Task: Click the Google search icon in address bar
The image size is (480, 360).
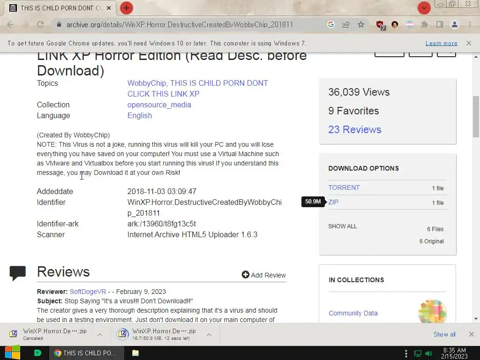Action: pos(330,24)
